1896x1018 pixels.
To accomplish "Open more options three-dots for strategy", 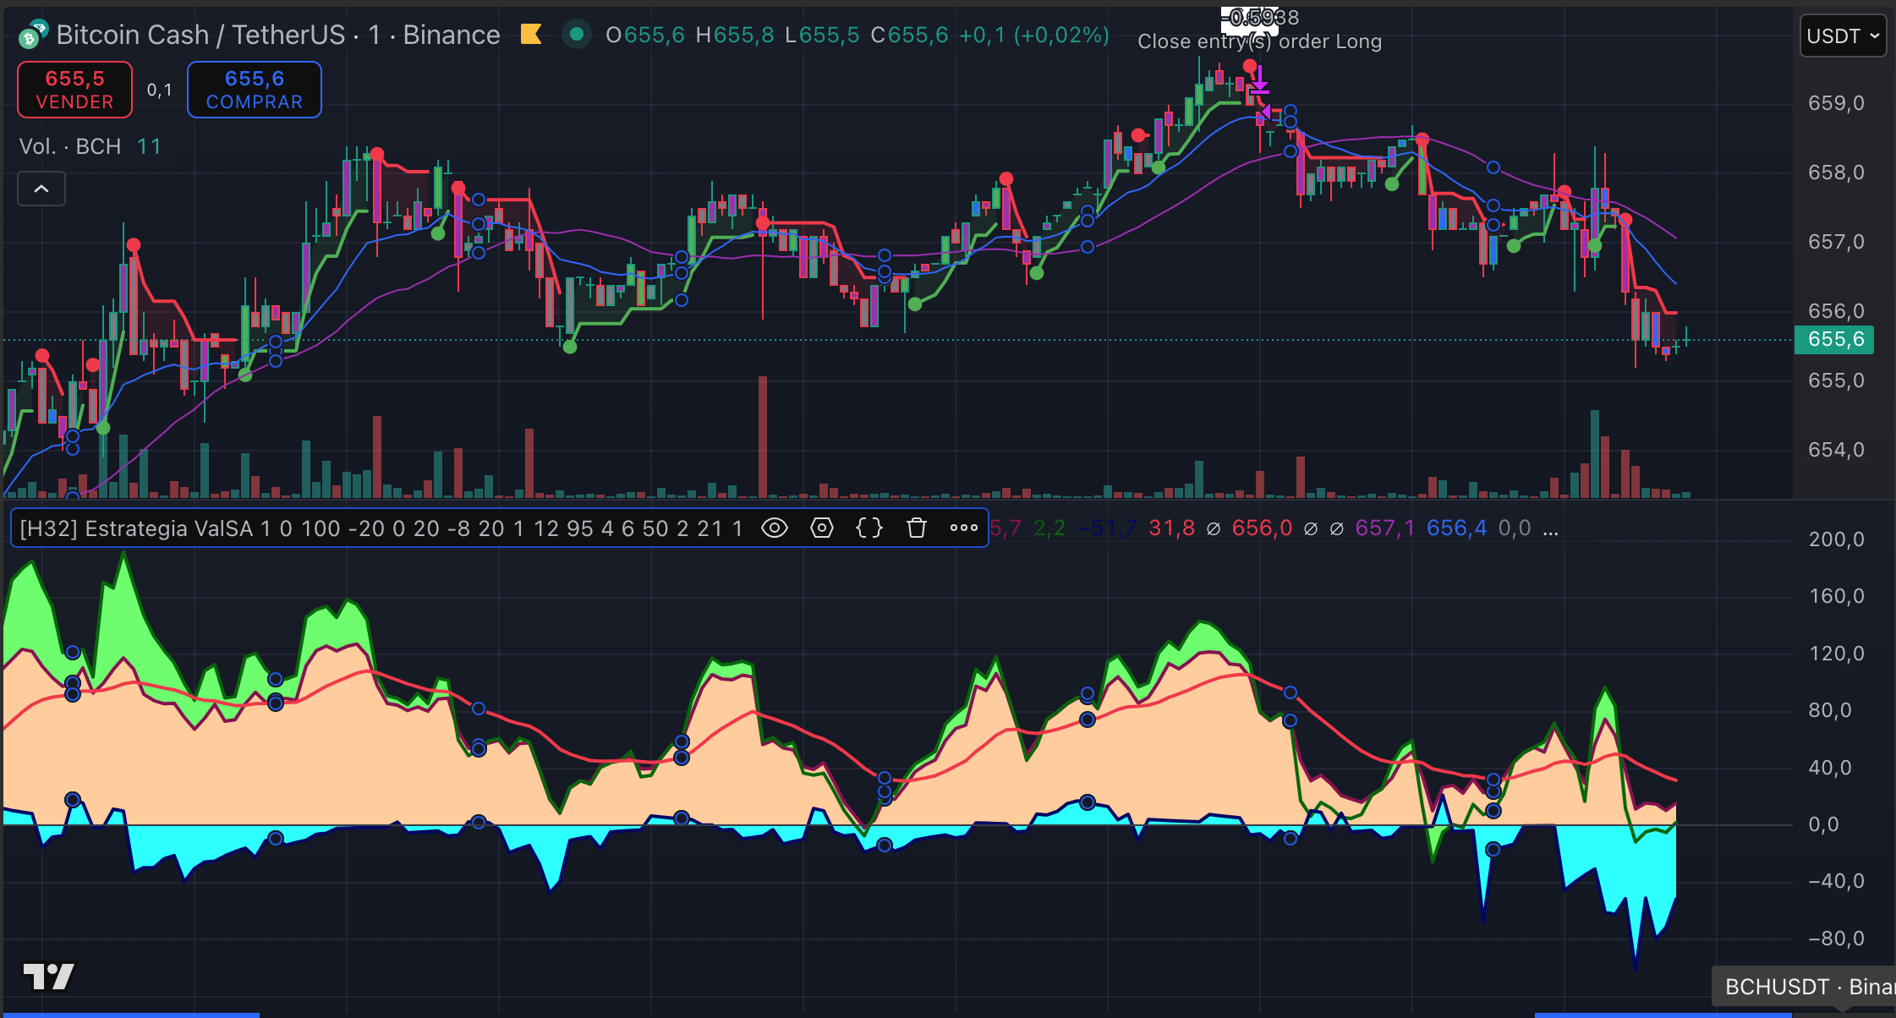I will 963,528.
